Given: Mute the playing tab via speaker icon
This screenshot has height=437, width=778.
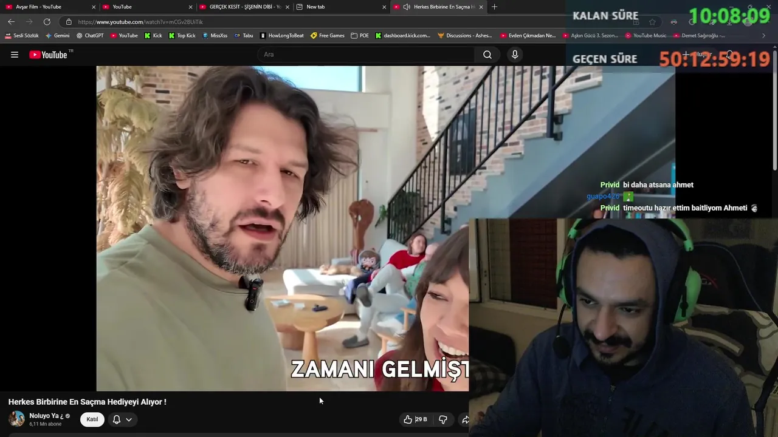Looking at the screenshot, I should click(407, 7).
